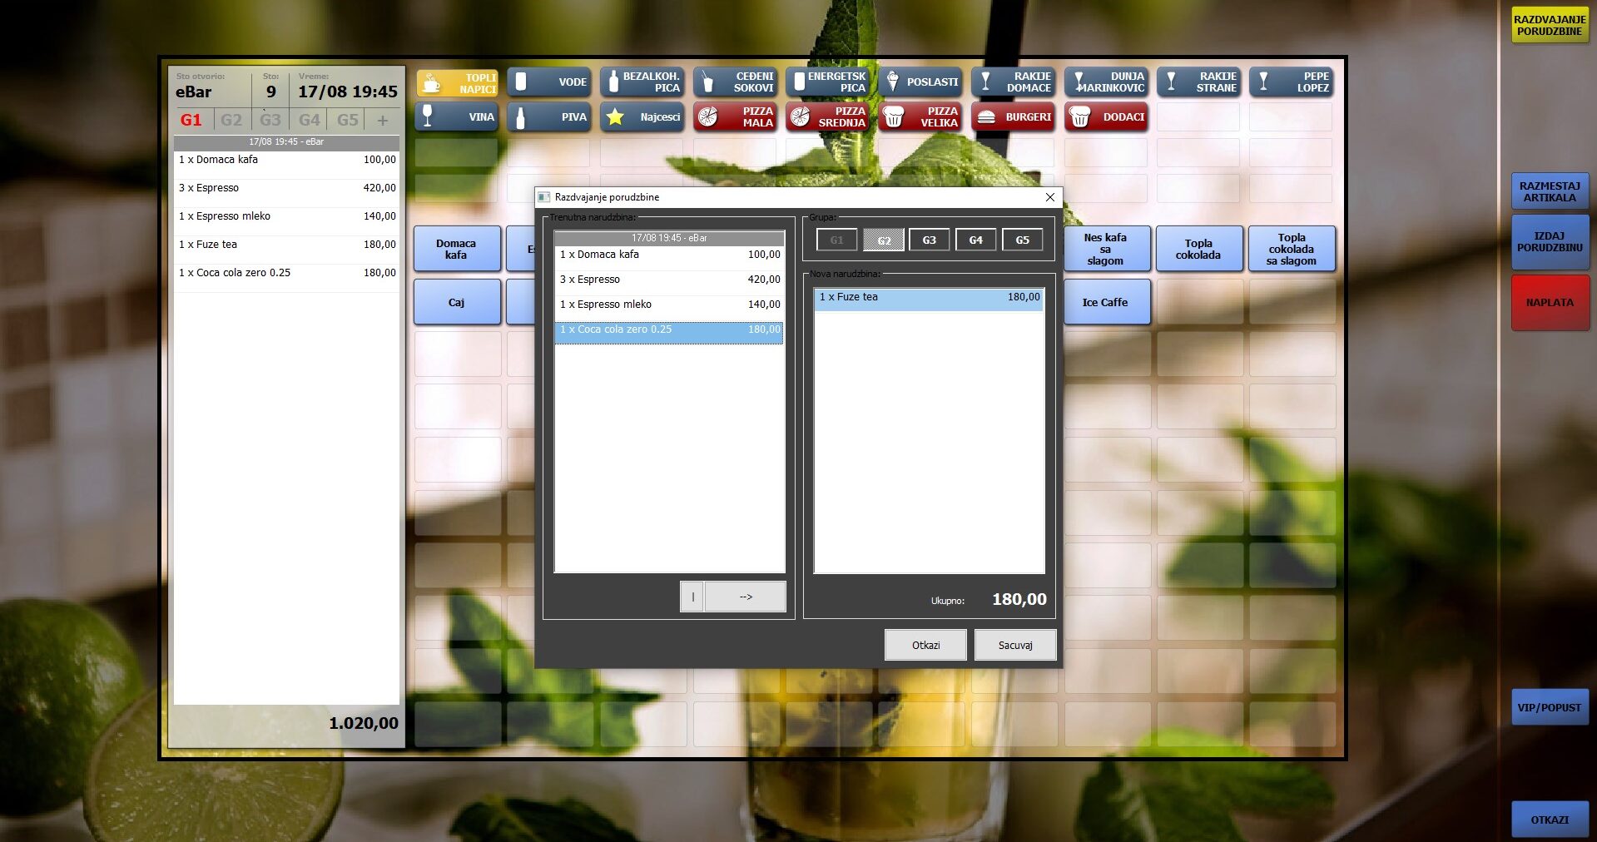Viewport: 1597px width, 842px height.
Task: Open the POSLASTI desserts category
Action: click(x=920, y=82)
